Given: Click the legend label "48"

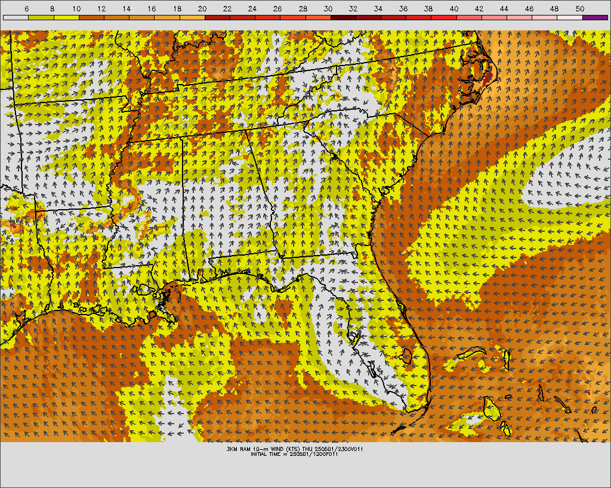Looking at the screenshot, I should coord(554,8).
